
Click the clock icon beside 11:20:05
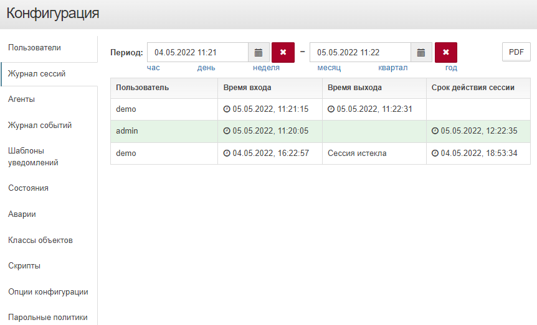click(x=227, y=131)
